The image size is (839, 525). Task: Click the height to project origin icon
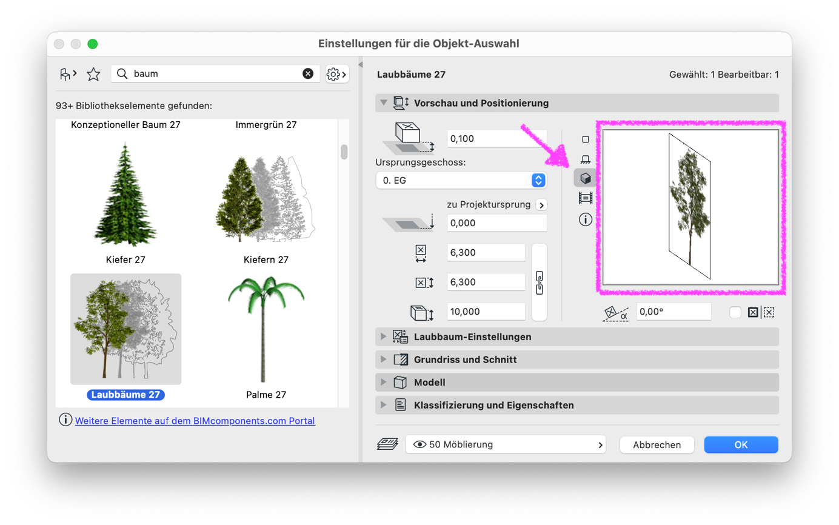point(408,223)
